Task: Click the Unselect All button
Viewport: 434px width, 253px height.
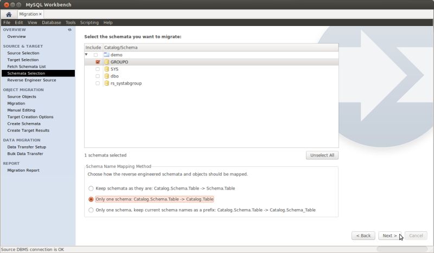Action: tap(322, 155)
